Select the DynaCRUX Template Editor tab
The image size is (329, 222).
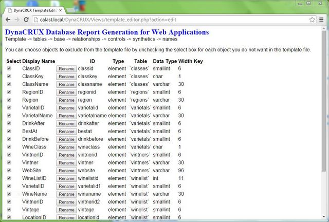34,10
